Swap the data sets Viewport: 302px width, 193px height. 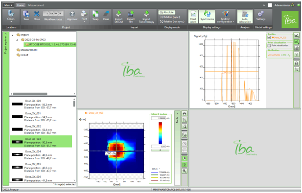tap(95, 15)
